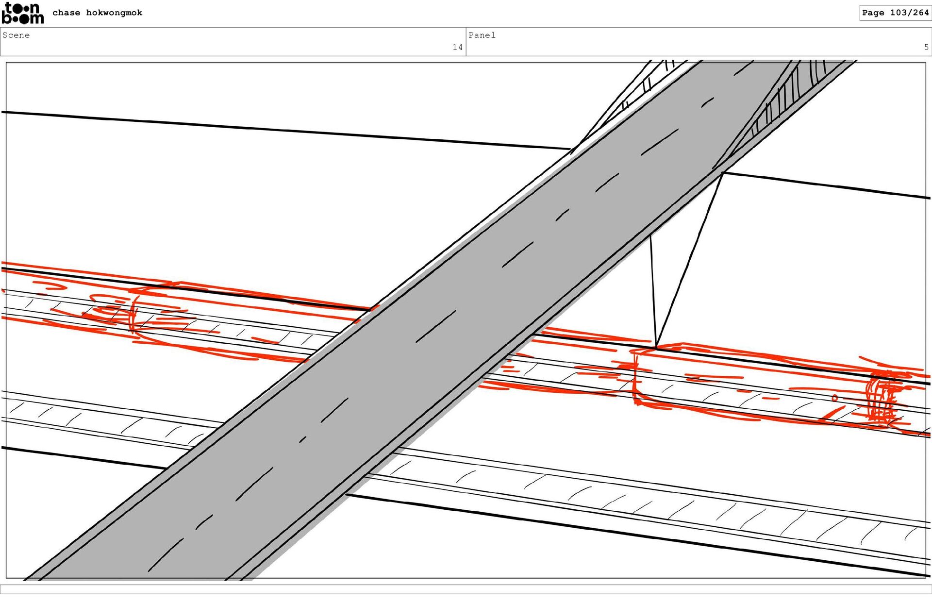Viewport: 932px width, 603px height.
Task: Click the dashed center lane marking
Action: click(x=435, y=326)
